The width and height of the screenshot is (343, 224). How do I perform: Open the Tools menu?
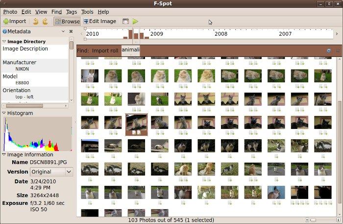(x=87, y=12)
